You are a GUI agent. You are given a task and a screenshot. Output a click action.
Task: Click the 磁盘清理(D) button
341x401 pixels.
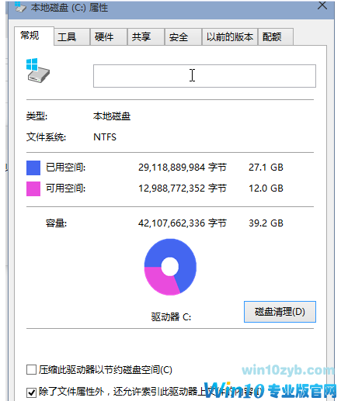coord(280,312)
